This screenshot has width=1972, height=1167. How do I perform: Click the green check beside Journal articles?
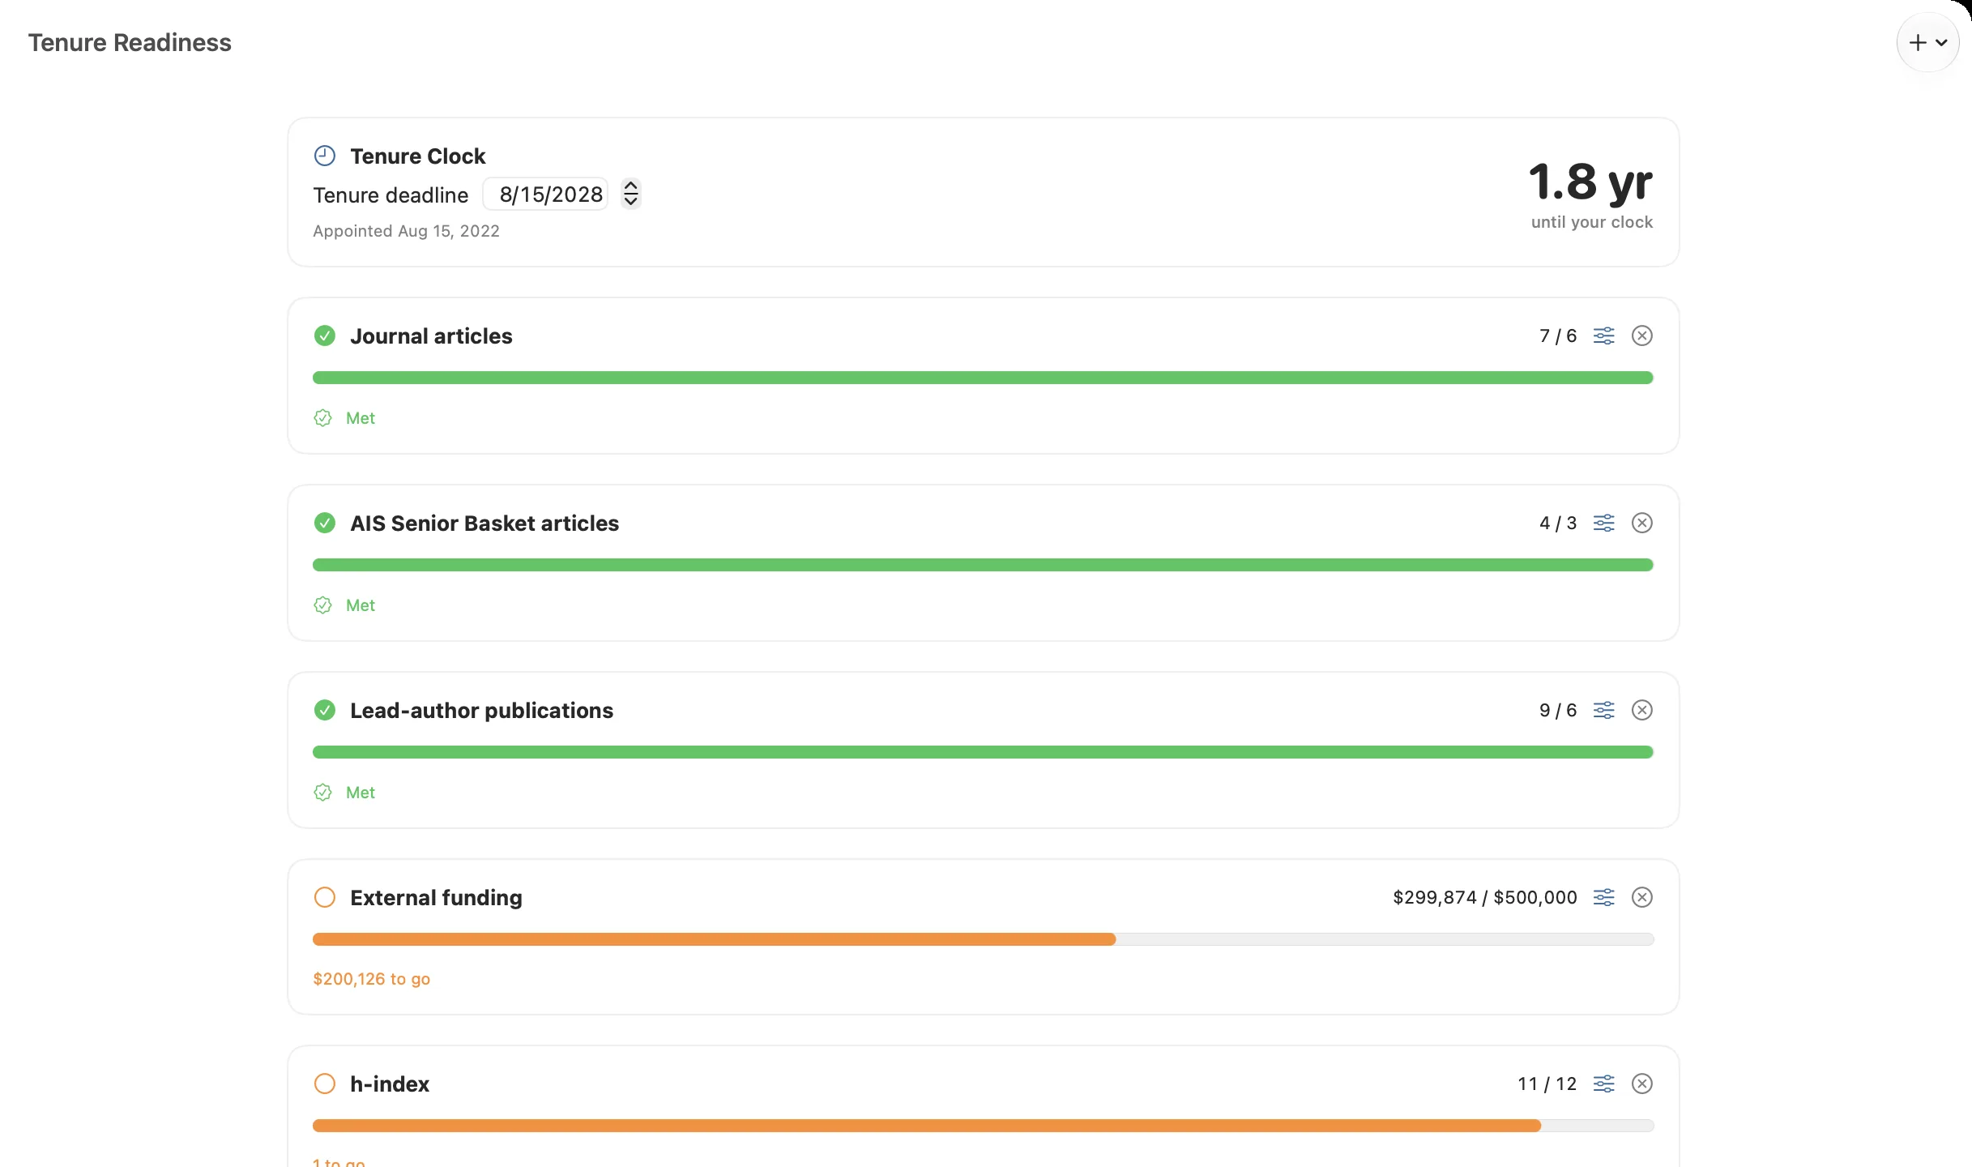pyautogui.click(x=325, y=336)
